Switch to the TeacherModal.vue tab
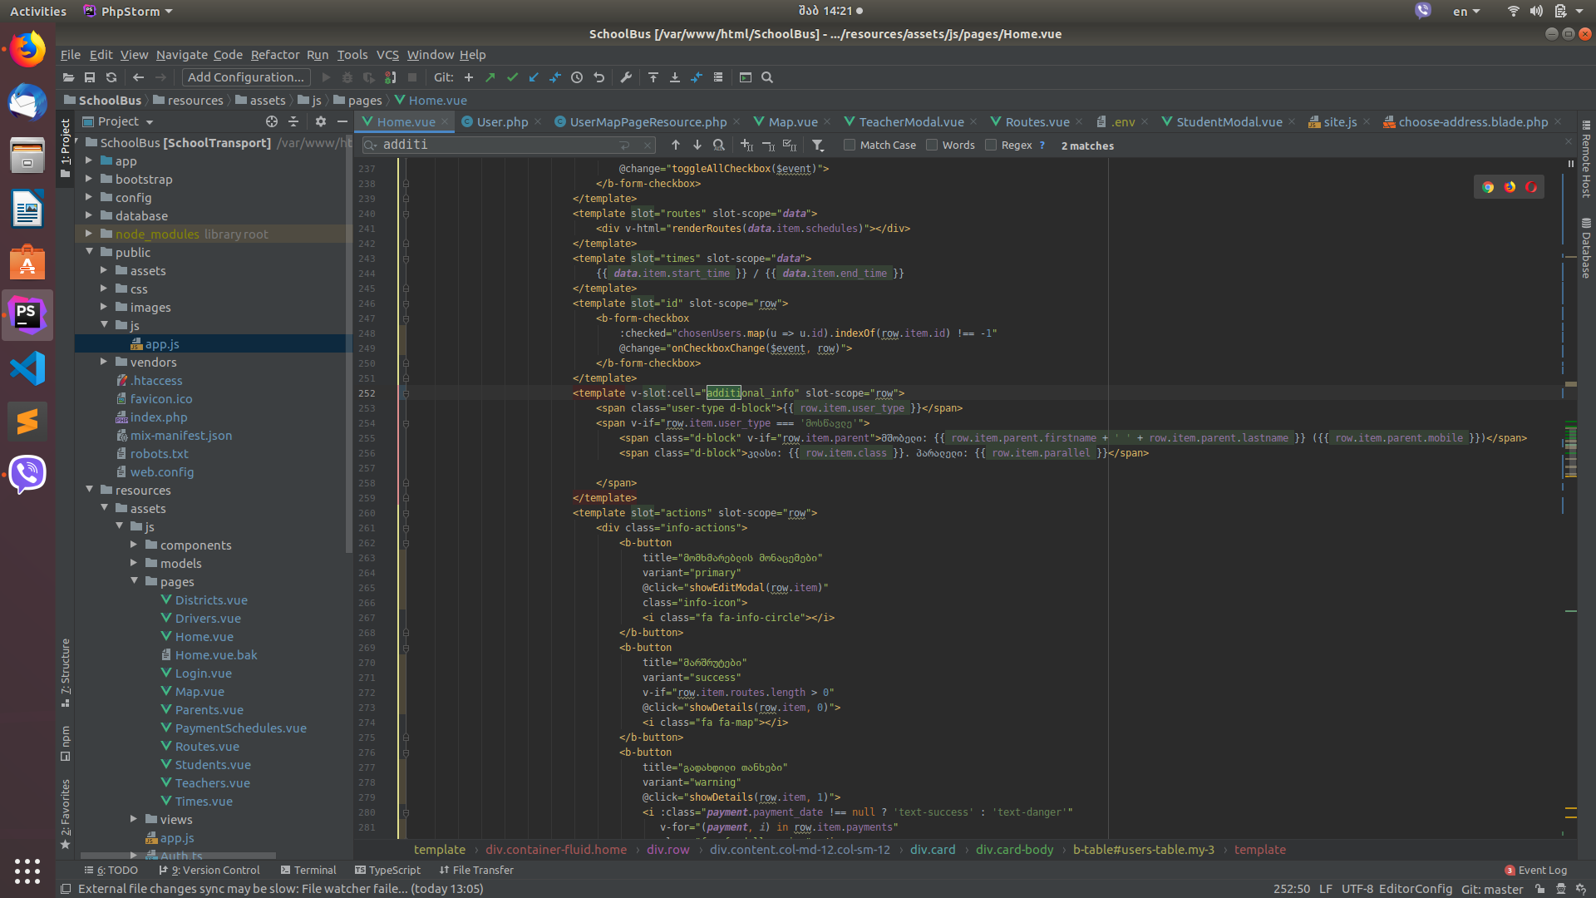Image resolution: width=1596 pixels, height=898 pixels. pos(911,122)
